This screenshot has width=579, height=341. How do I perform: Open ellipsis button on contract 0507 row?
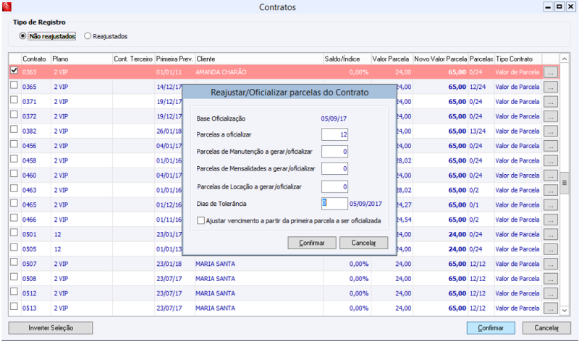point(551,264)
